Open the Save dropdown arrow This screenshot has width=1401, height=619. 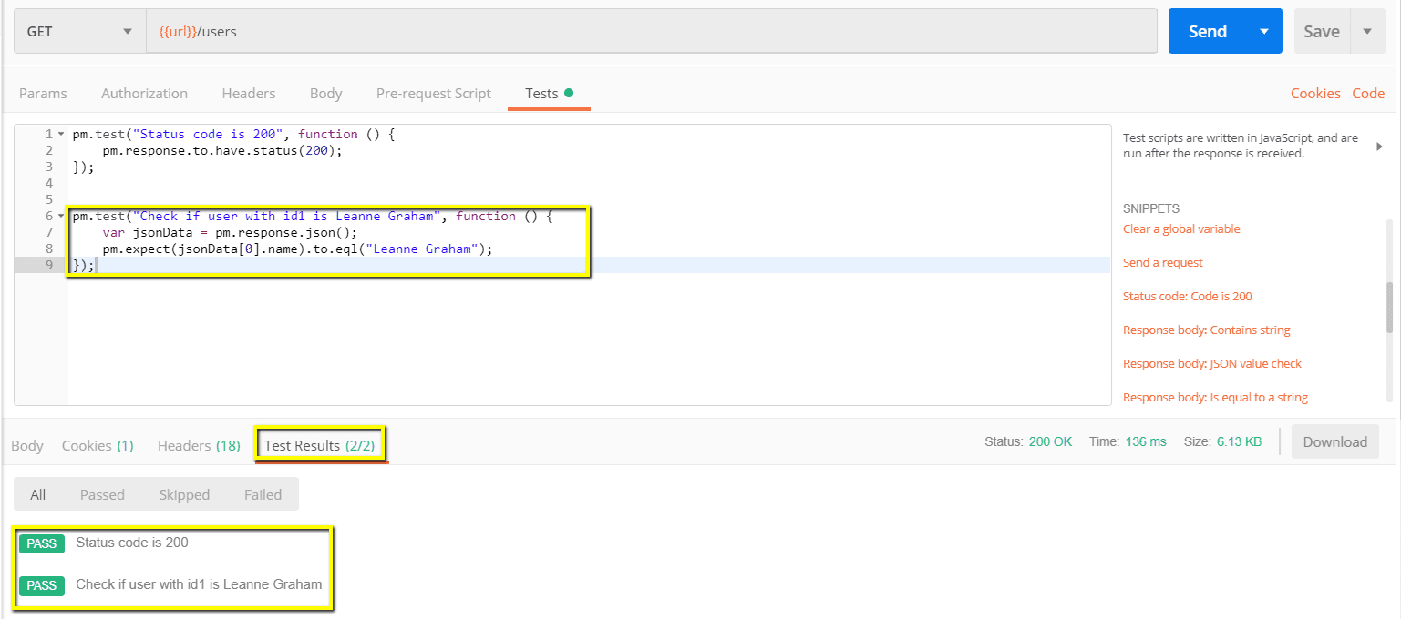[1367, 32]
